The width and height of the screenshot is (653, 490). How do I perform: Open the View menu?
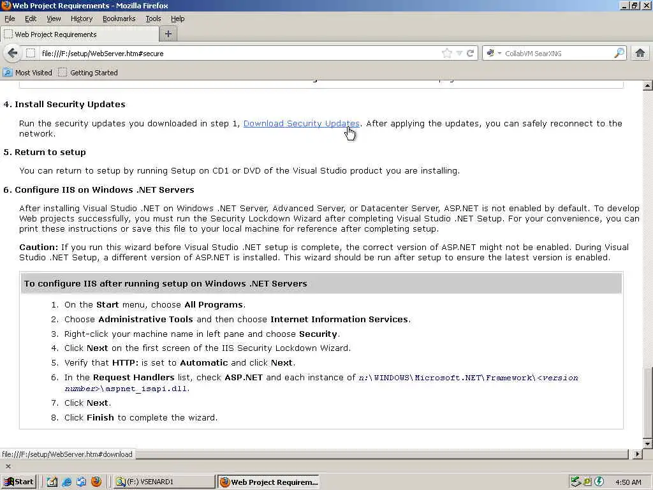54,19
